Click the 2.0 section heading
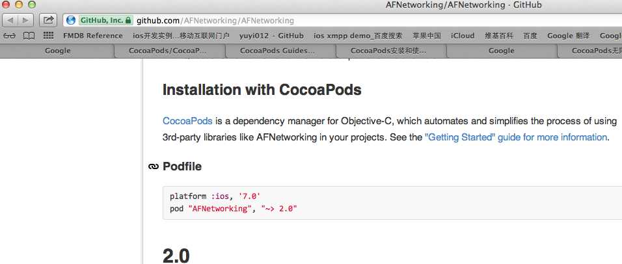 pyautogui.click(x=176, y=256)
